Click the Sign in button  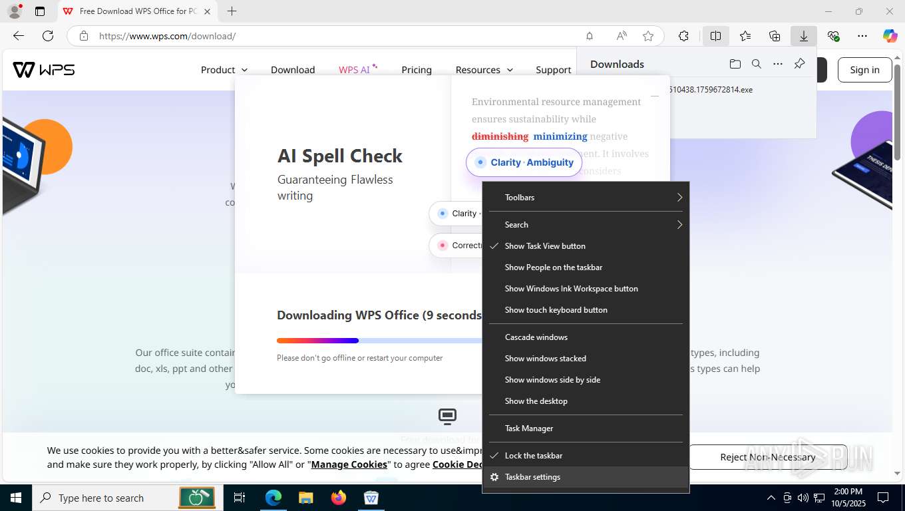click(864, 70)
